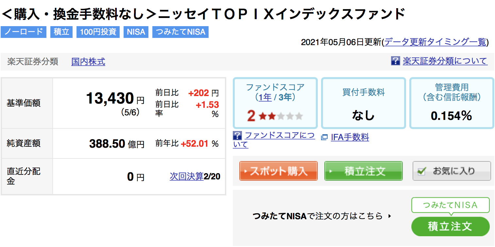Image resolution: width=495 pixels, height=247 pixels.
Task: Click rounded green 積立注文 button for つみたてNISA
Action: (450, 226)
